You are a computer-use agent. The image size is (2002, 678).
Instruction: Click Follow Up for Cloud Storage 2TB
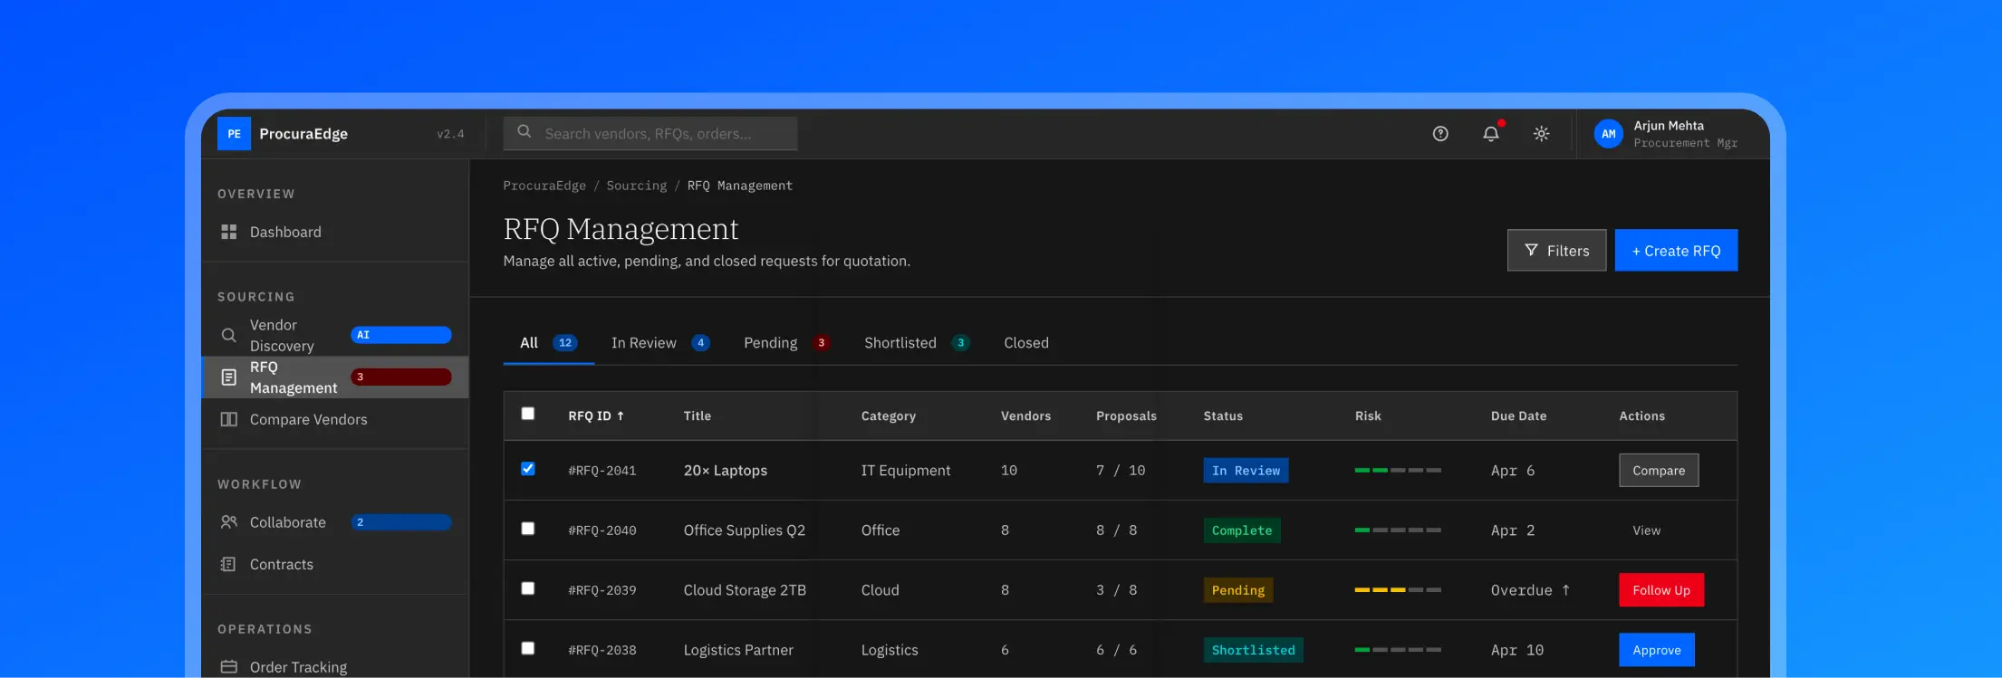pyautogui.click(x=1661, y=590)
